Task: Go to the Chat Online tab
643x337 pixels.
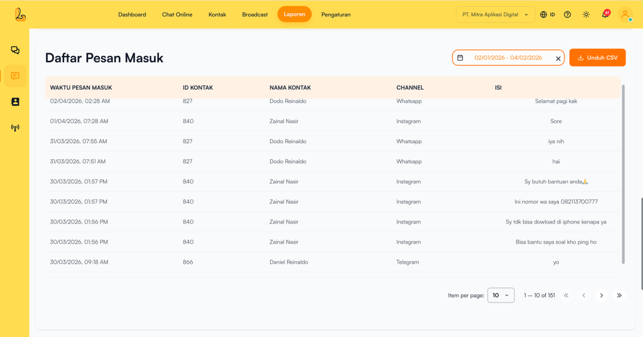Action: (x=177, y=14)
